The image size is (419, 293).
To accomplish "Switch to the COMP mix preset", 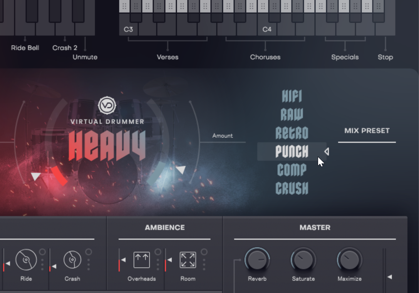I will (292, 170).
